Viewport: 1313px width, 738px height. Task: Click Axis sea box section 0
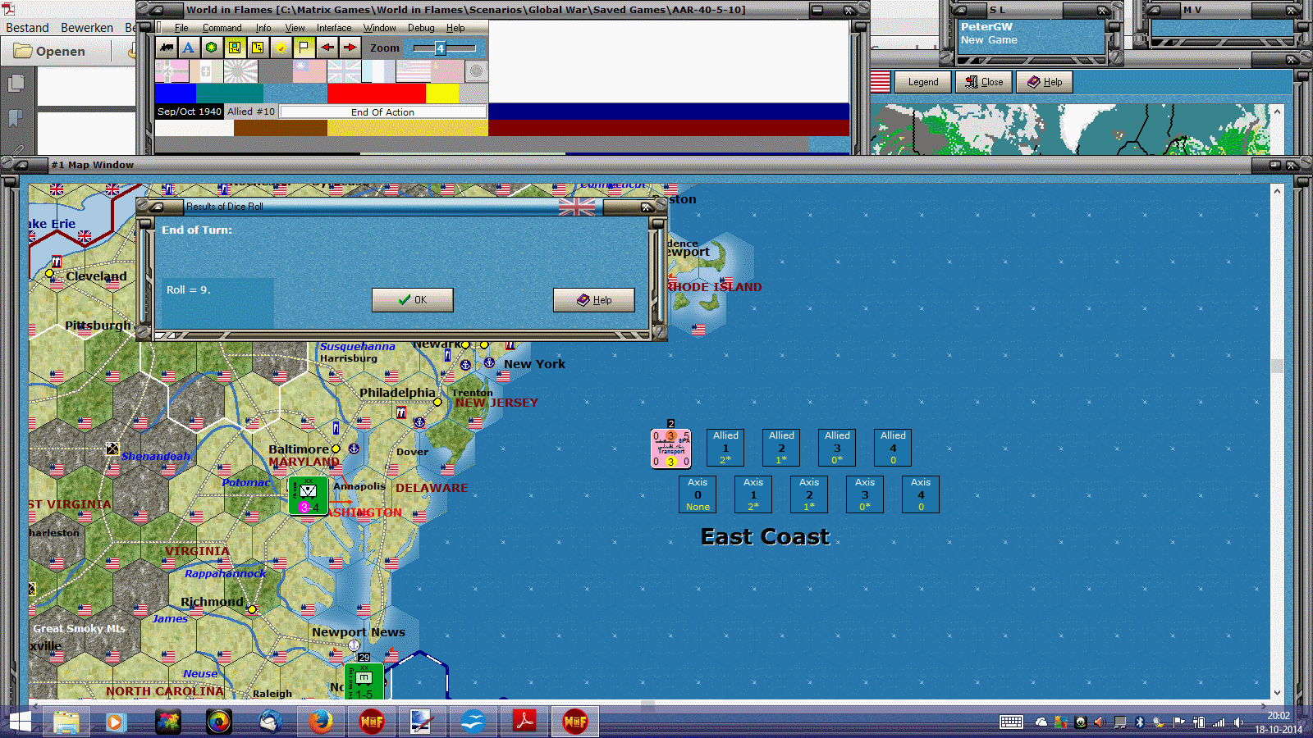point(698,494)
